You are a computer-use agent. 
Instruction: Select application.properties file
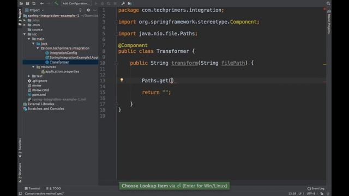62,71
